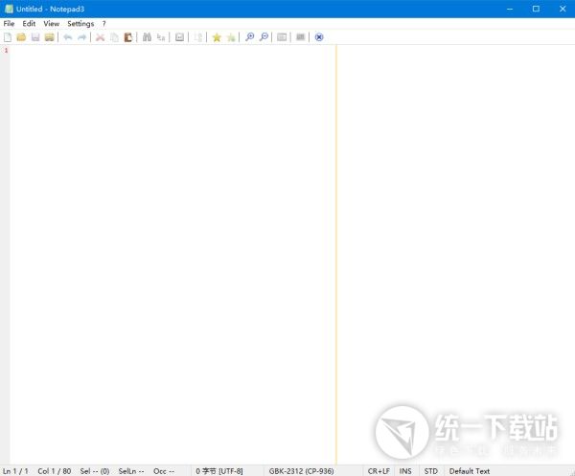This screenshot has height=476, width=575.
Task: Click the New file toolbar icon
Action: (8, 37)
